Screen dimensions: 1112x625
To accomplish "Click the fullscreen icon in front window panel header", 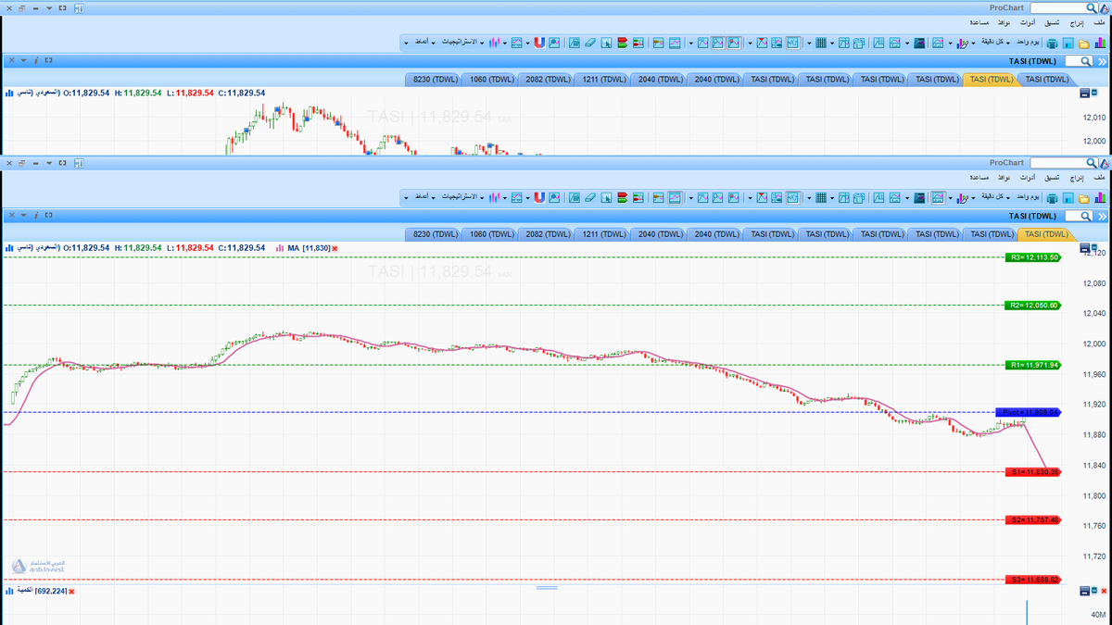I will tap(48, 216).
